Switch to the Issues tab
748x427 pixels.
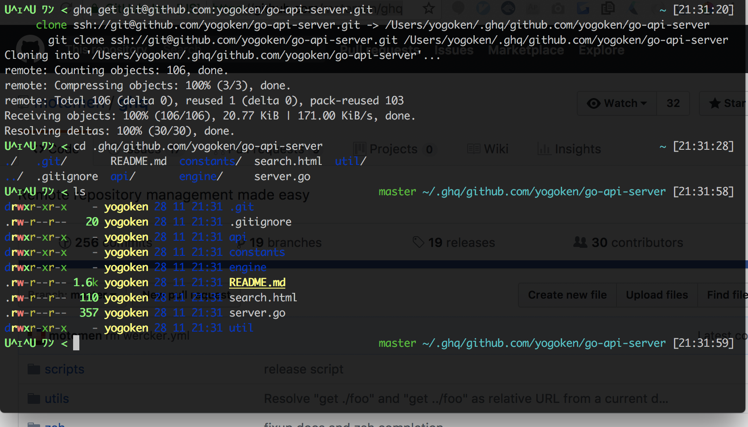454,50
